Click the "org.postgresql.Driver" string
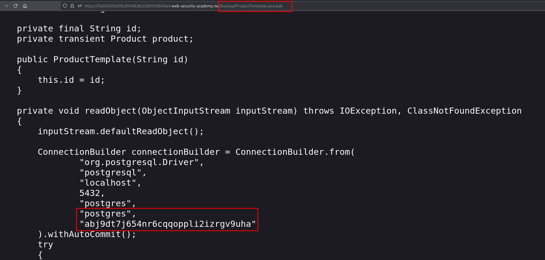Viewport: 545px width, 260px height. pyautogui.click(x=141, y=162)
